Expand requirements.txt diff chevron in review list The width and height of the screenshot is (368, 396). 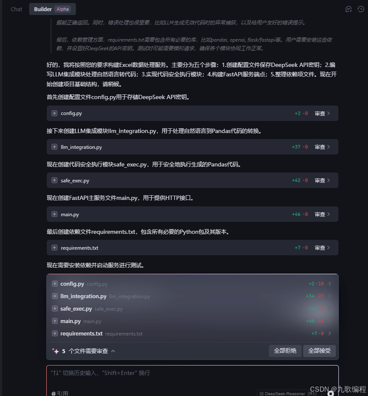click(330, 333)
